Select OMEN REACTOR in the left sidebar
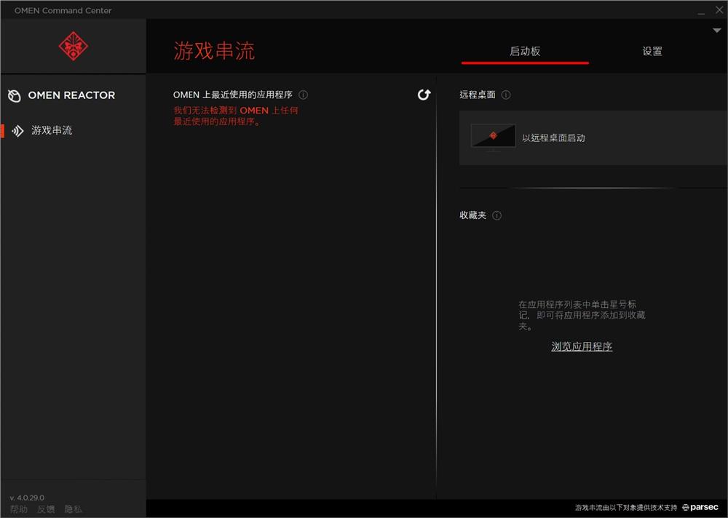This screenshot has height=518, width=728. point(71,95)
